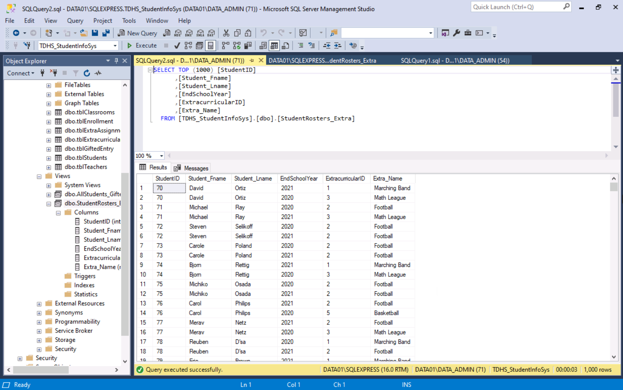Collapse the Views folder
This screenshot has height=390, width=623.
(39, 176)
